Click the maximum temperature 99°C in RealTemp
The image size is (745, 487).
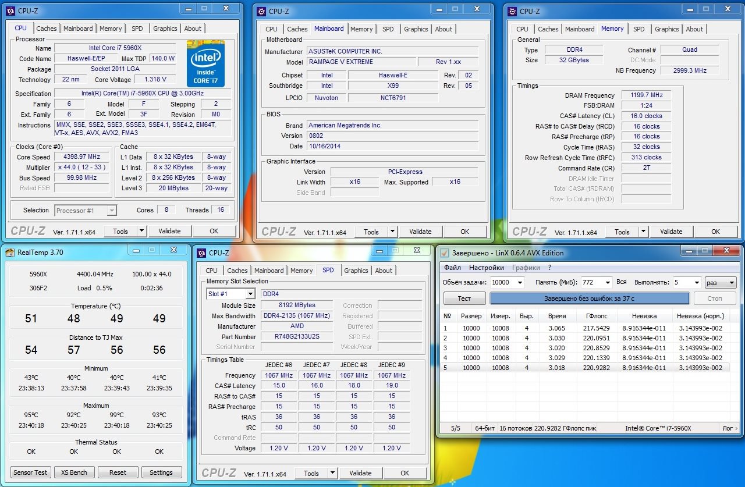pos(116,415)
